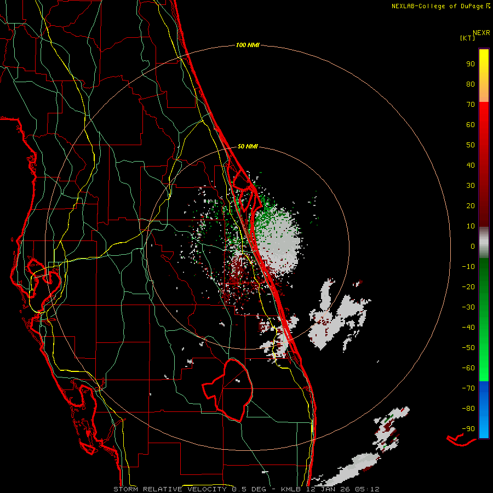Click the yellow top segment of the color bar

(x=484, y=76)
